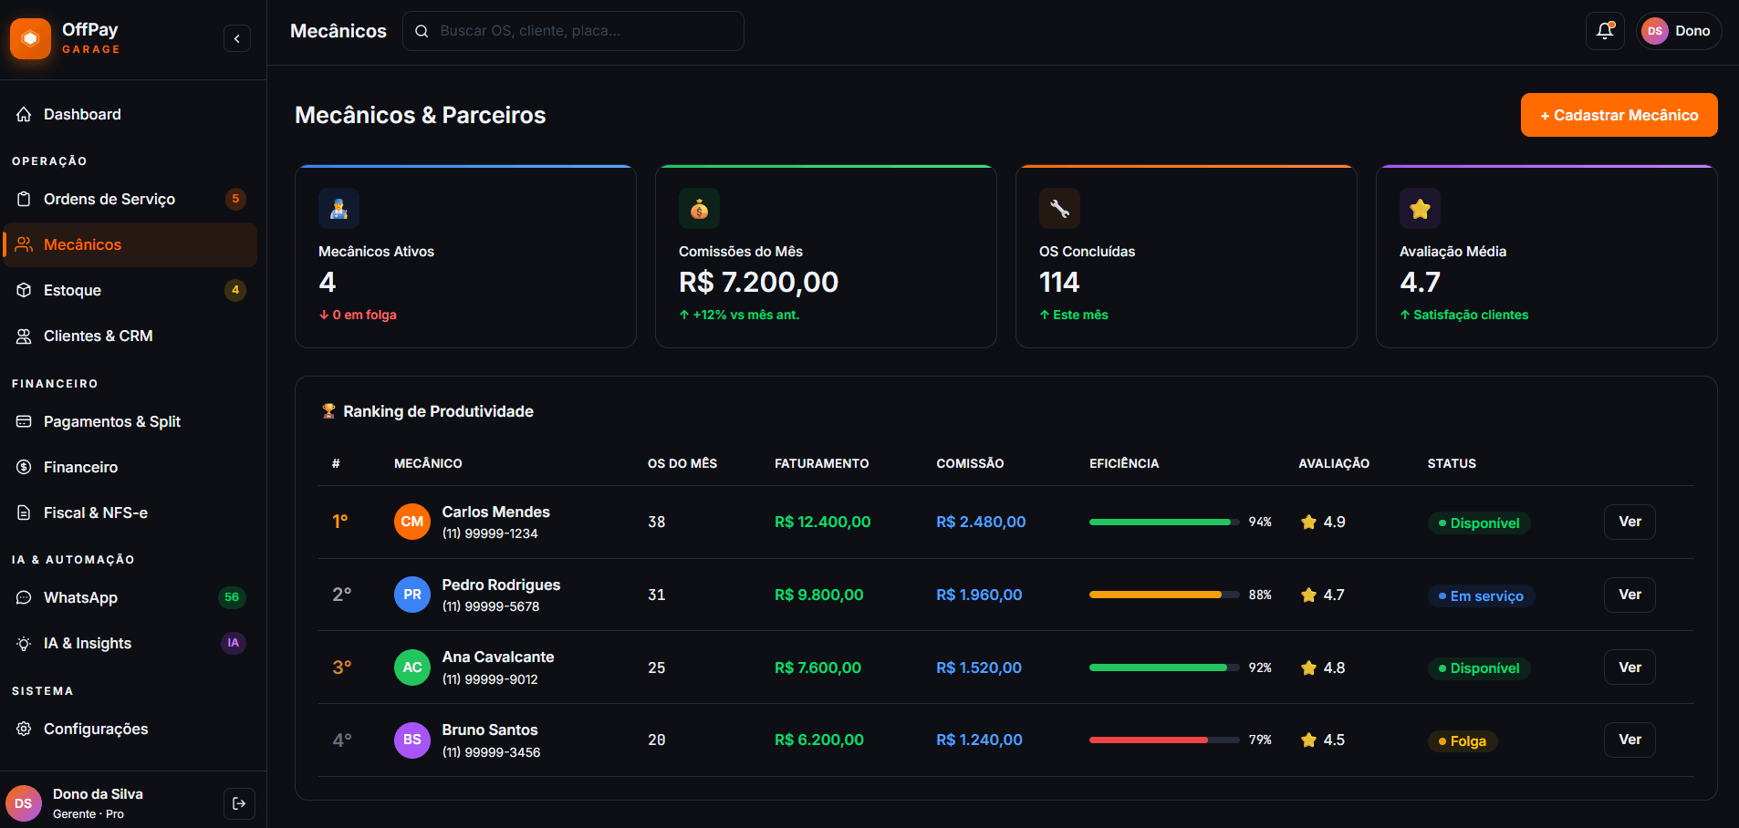Click the notification bell icon
1739x828 pixels.
tap(1605, 31)
